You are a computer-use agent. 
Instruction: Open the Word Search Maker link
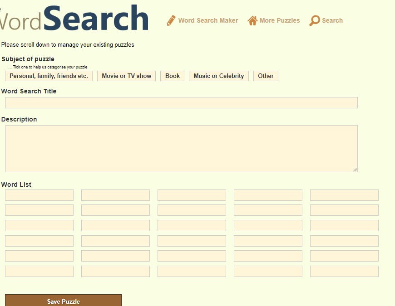[208, 20]
